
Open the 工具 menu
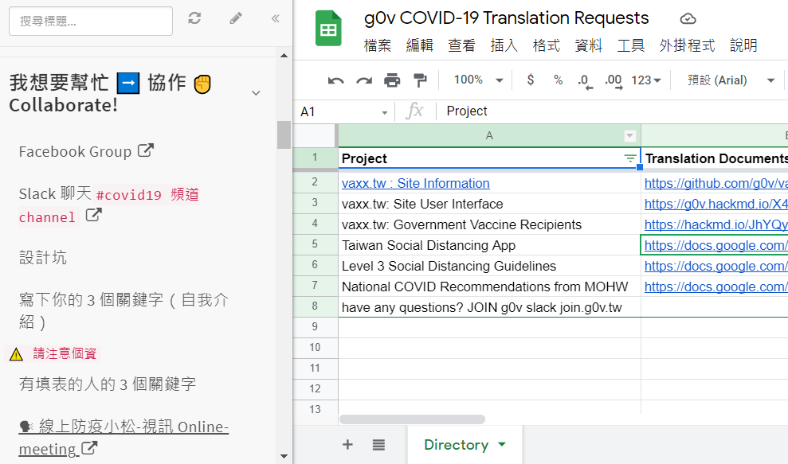point(630,45)
